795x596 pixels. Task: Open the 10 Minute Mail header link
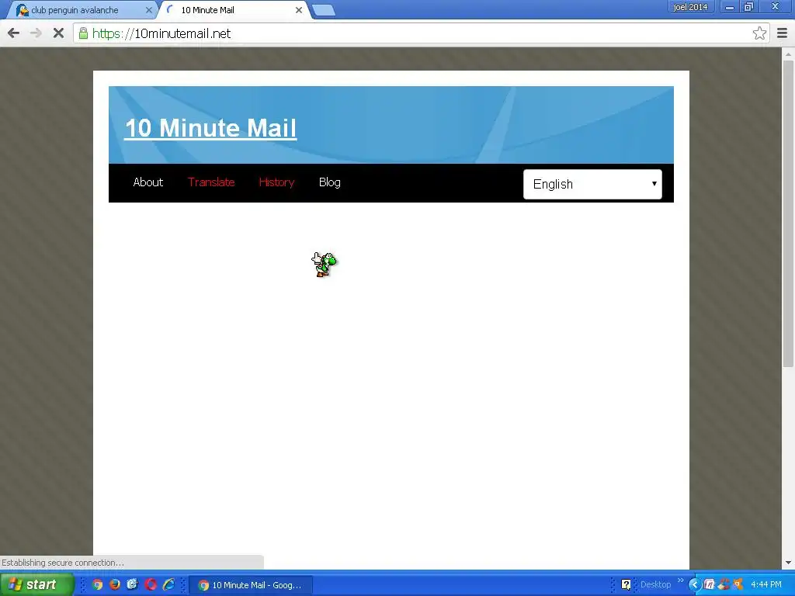coord(210,128)
